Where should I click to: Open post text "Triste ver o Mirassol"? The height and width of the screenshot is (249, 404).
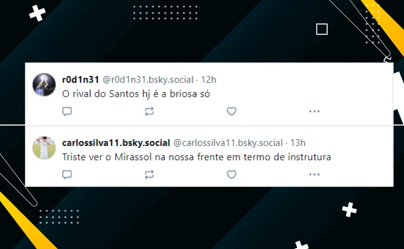click(x=107, y=157)
